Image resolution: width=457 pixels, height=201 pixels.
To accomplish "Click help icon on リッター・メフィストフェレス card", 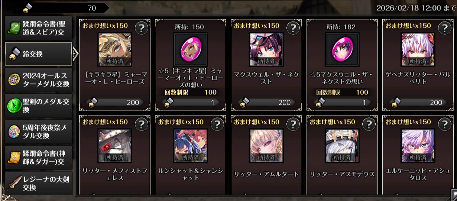I will (x=142, y=124).
